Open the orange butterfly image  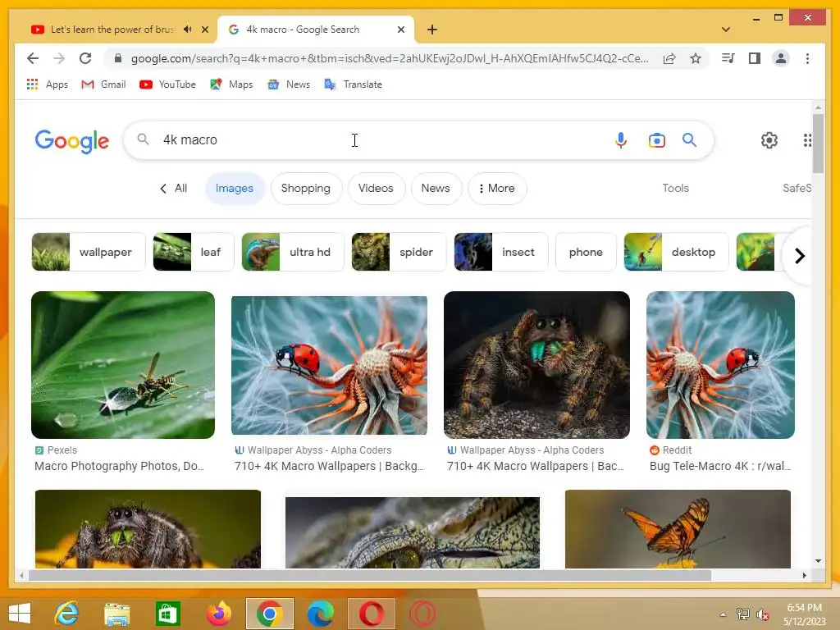[x=678, y=529]
